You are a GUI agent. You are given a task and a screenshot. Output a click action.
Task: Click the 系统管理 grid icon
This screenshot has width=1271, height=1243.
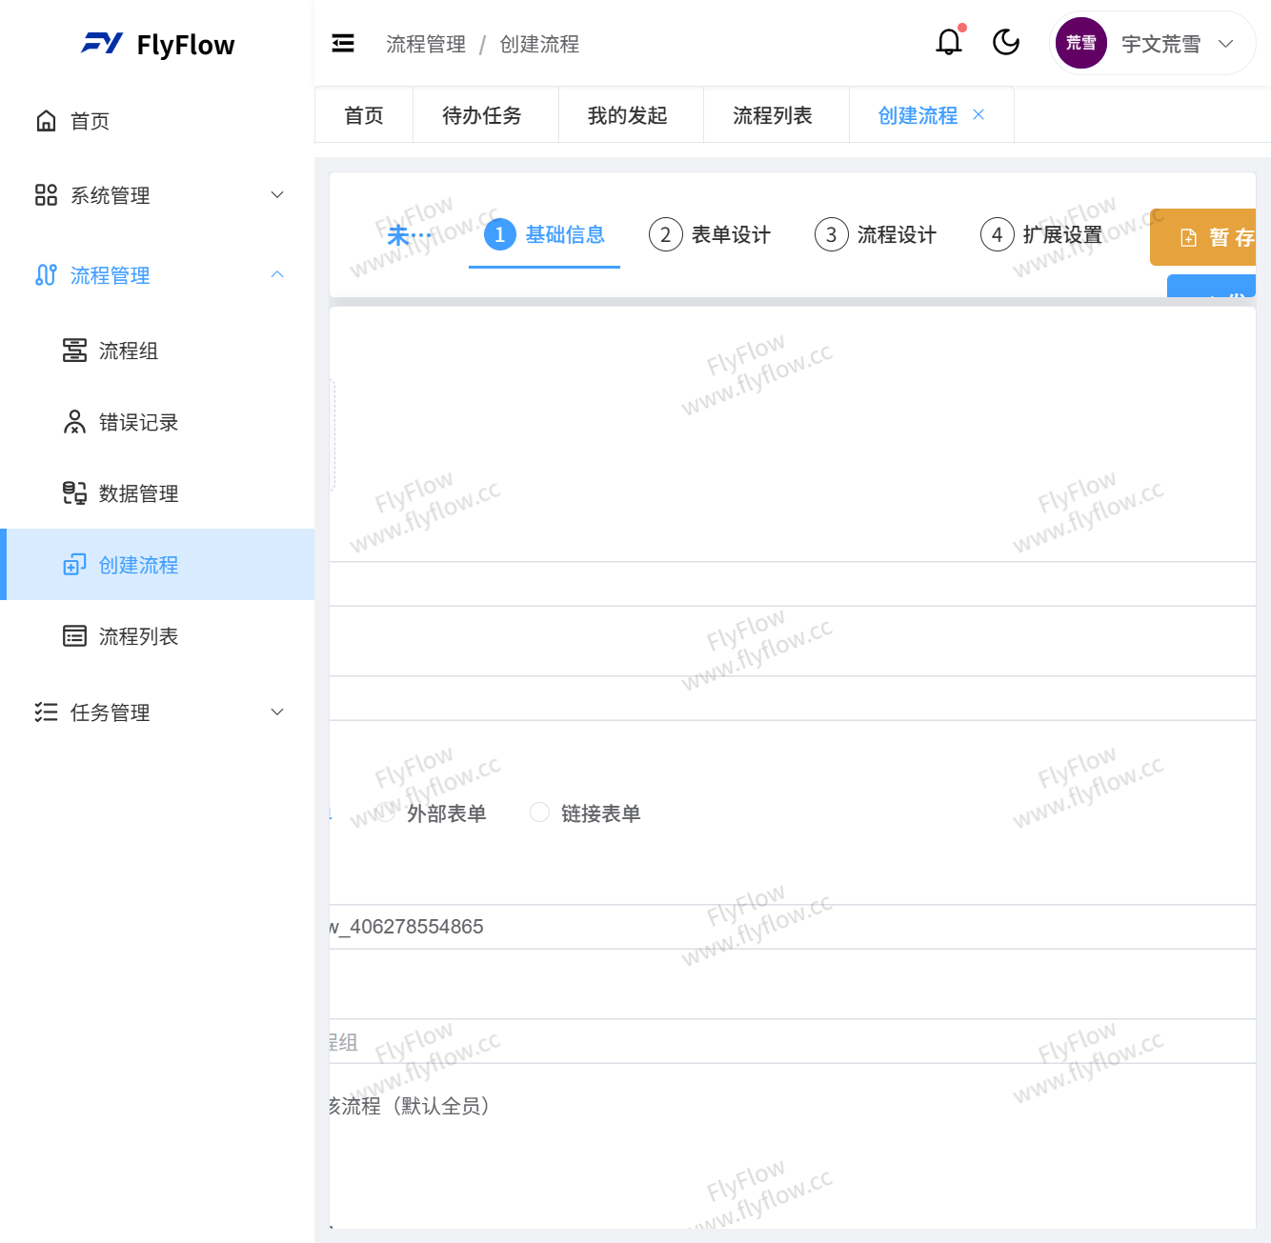point(46,195)
